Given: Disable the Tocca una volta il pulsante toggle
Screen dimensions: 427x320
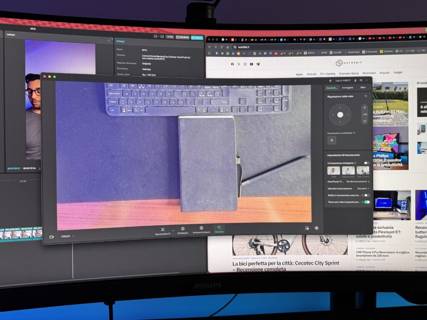Looking at the screenshot, I should (367, 201).
